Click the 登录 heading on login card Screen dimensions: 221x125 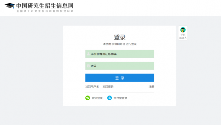(120, 37)
